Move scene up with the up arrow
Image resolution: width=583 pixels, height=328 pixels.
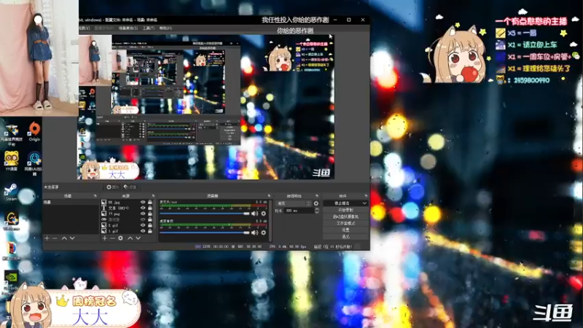pyautogui.click(x=64, y=238)
